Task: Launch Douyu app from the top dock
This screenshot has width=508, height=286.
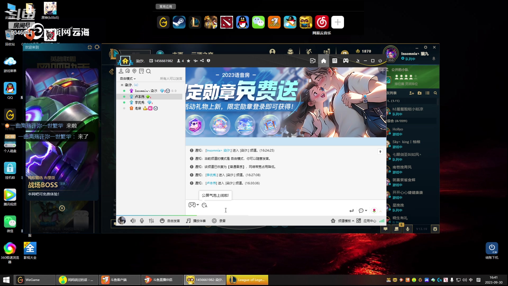Action: click(x=274, y=22)
